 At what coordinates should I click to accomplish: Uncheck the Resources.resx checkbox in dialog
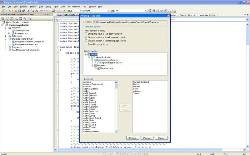pyautogui.click(x=99, y=68)
